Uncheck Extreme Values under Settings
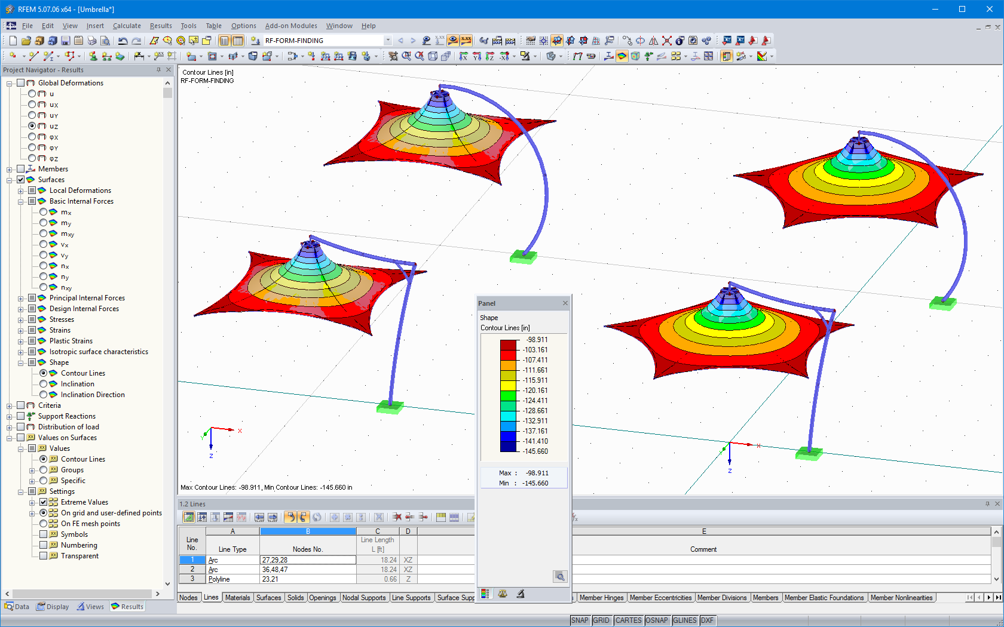This screenshot has height=627, width=1004. pos(44,502)
